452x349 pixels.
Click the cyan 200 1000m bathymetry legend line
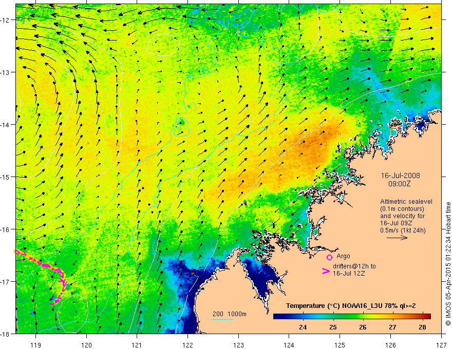[x=223, y=319]
